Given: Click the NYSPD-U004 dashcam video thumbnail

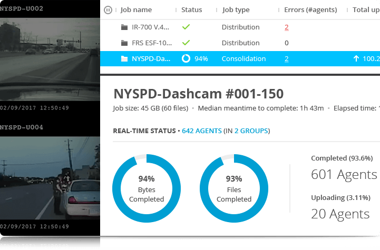Looking at the screenshot, I should coord(50,178).
